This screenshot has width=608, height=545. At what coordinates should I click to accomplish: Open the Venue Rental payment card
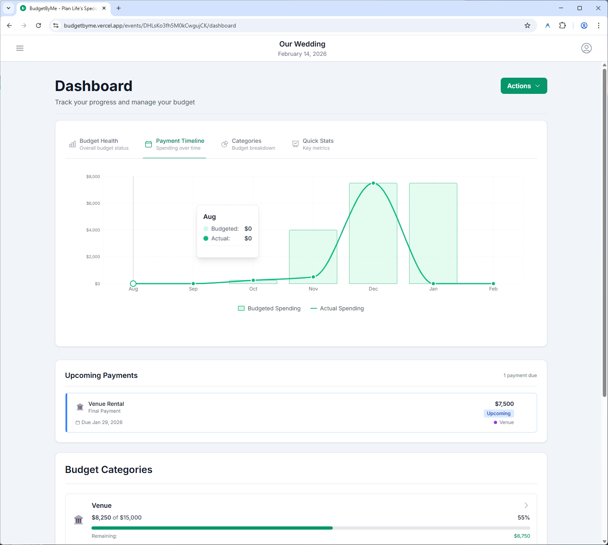point(301,413)
